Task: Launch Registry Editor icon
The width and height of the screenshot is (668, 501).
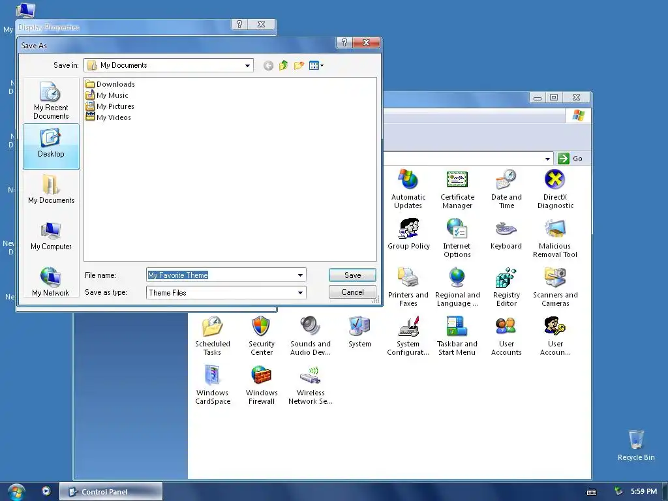Action: pos(506,287)
